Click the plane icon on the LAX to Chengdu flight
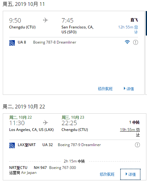 coord(45,123)
